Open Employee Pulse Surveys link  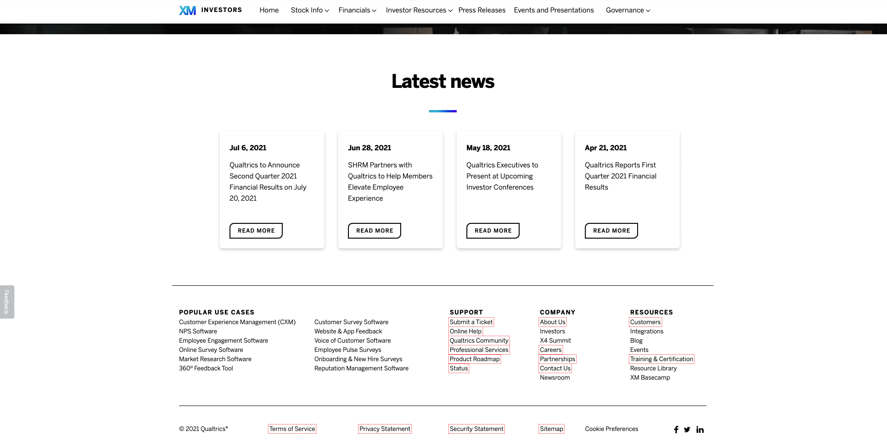pyautogui.click(x=347, y=350)
